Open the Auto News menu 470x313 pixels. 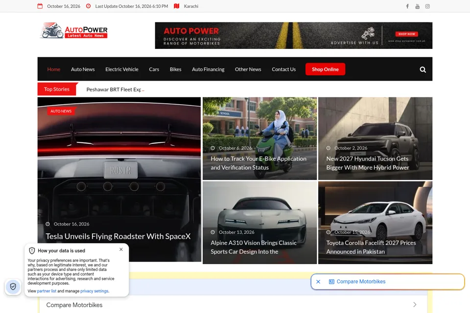[83, 69]
